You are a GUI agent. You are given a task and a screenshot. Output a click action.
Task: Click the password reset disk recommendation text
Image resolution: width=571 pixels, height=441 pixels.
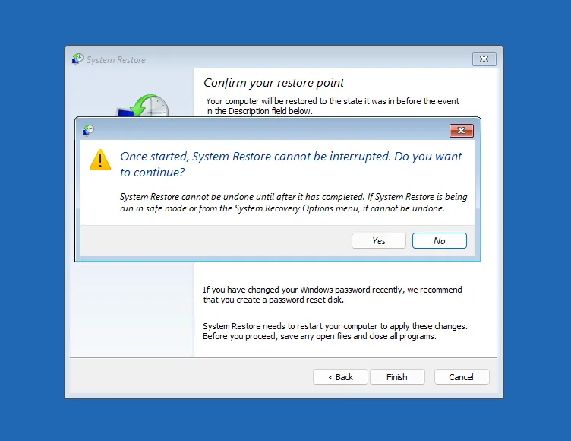[x=333, y=295]
